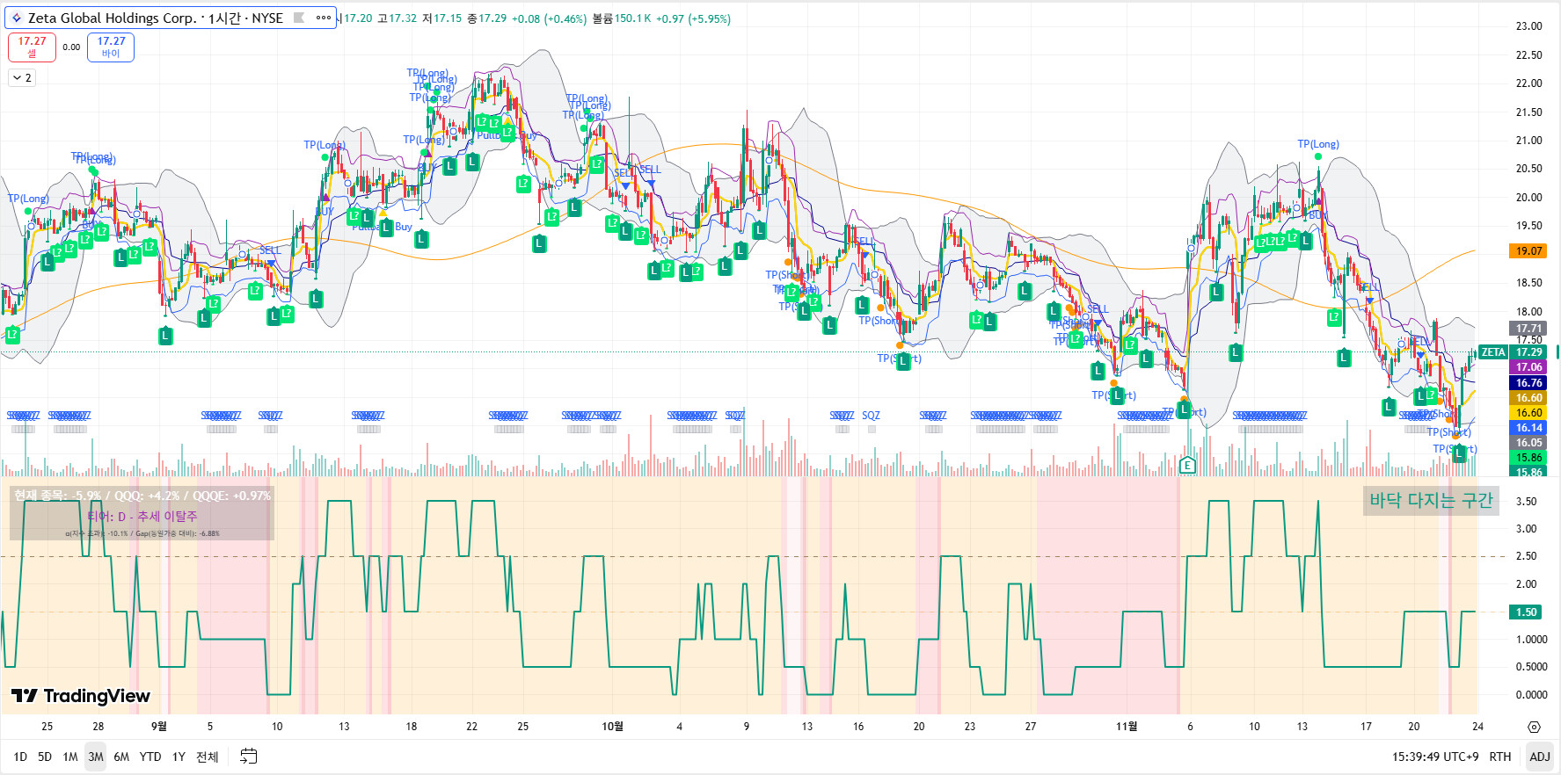Open the RTH session menu
The width and height of the screenshot is (1561, 775).
(x=1499, y=757)
